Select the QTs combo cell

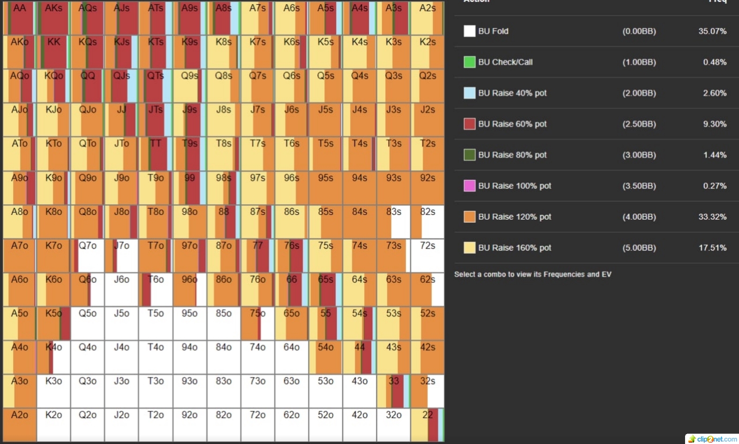[156, 86]
